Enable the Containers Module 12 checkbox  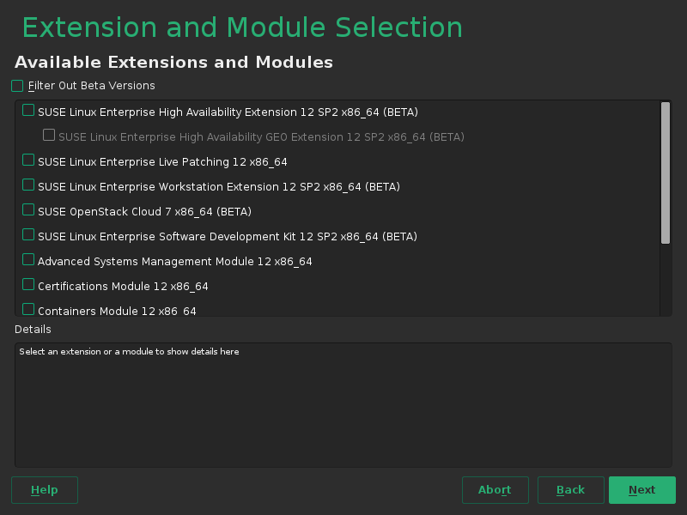pyautogui.click(x=28, y=309)
